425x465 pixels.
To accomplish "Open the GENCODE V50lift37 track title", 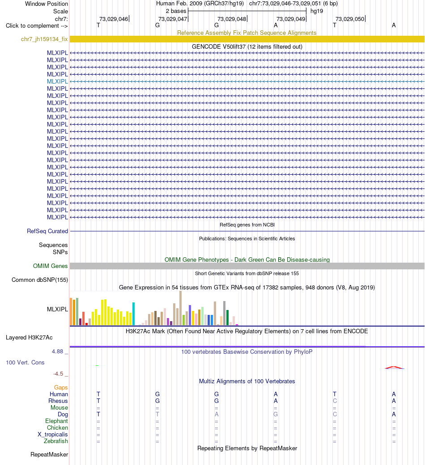I will 247,47.
